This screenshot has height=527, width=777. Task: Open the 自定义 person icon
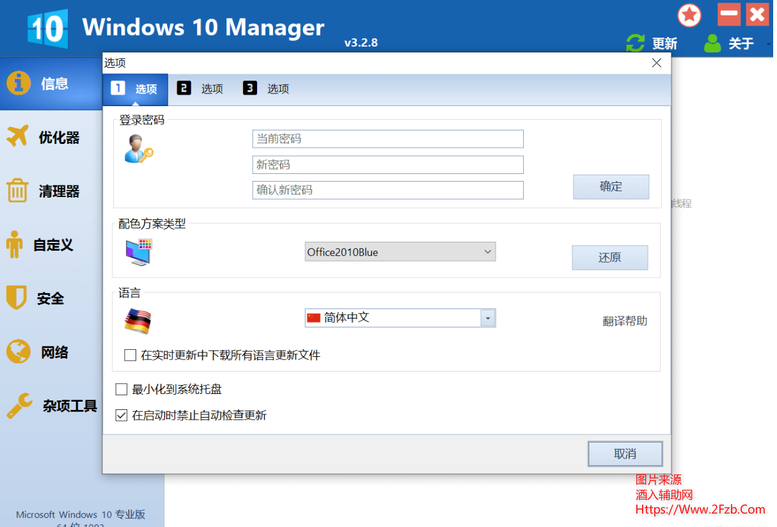tap(14, 244)
